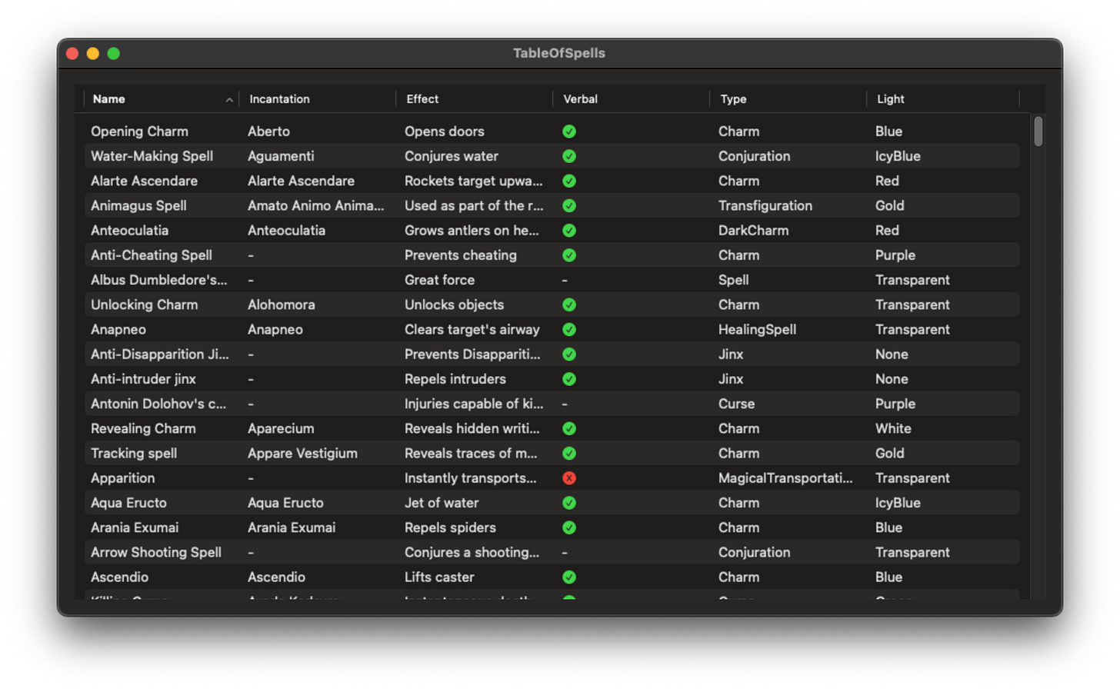Click the 'Jet of water' effect cell
This screenshot has width=1120, height=692.
tap(442, 503)
